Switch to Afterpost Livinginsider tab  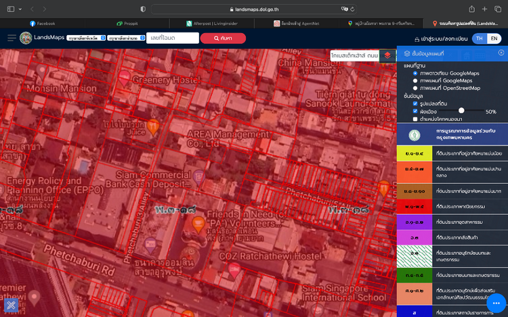point(212,24)
